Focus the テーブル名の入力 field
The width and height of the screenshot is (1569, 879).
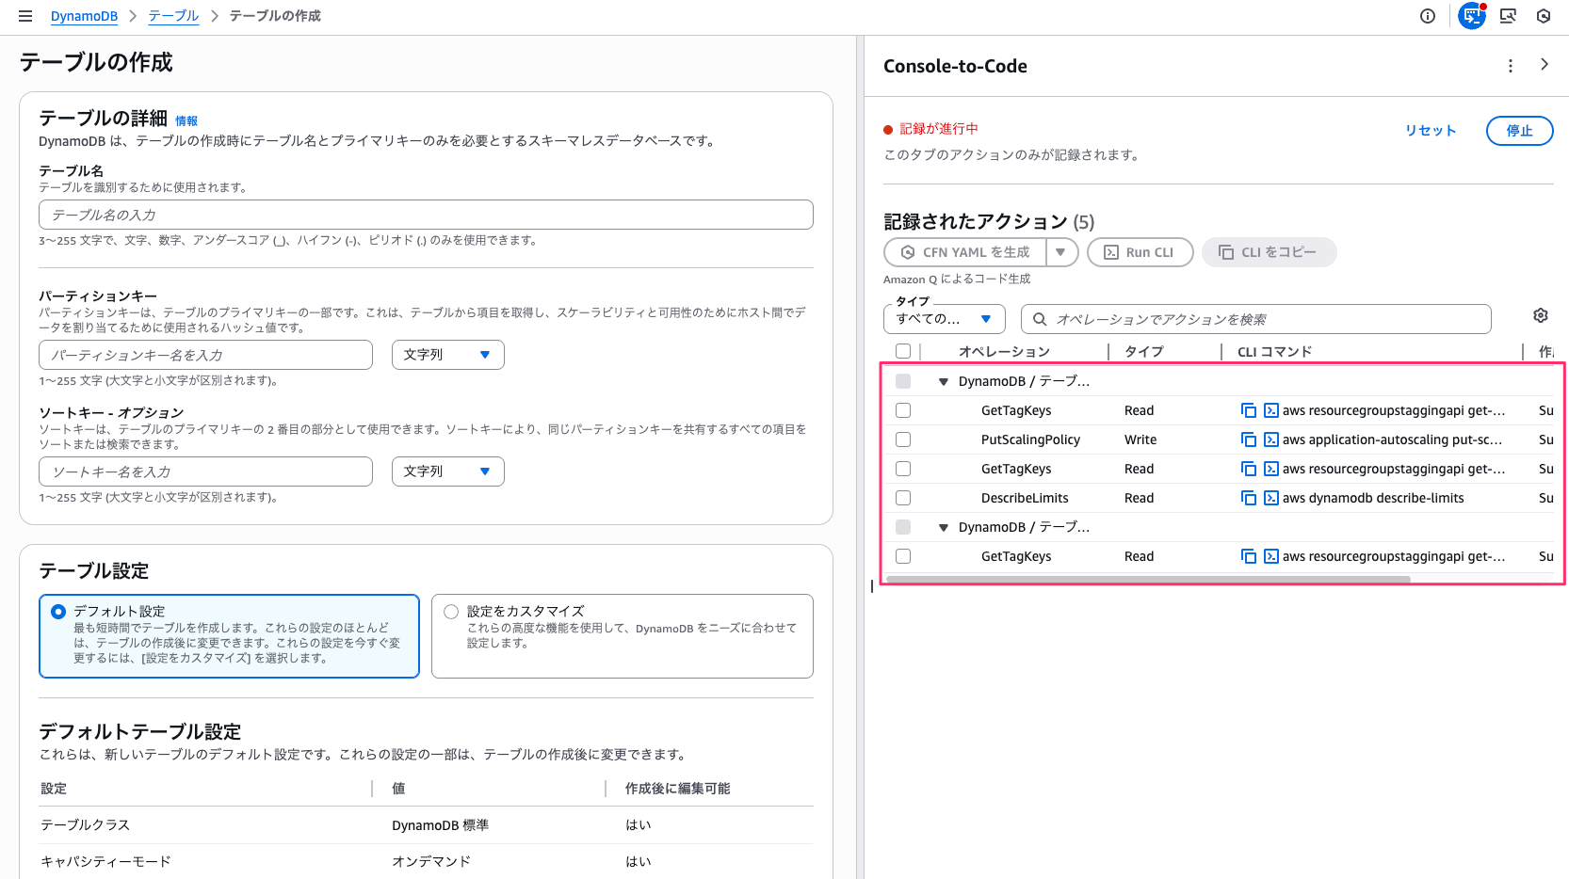[x=426, y=215]
